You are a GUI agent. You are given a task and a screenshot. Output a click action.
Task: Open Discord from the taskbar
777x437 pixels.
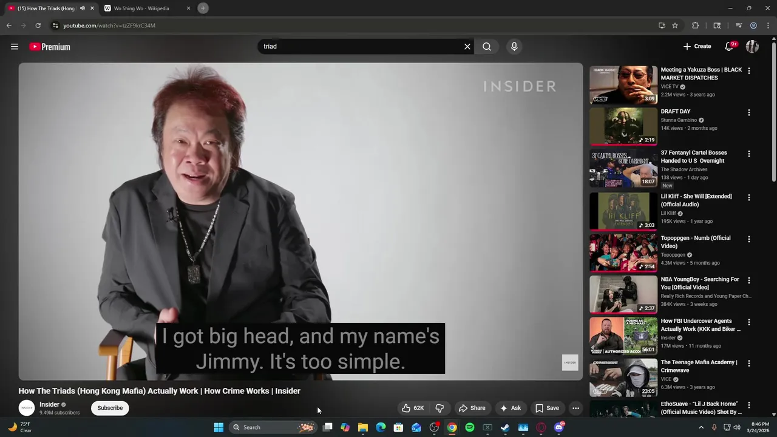pyautogui.click(x=559, y=427)
